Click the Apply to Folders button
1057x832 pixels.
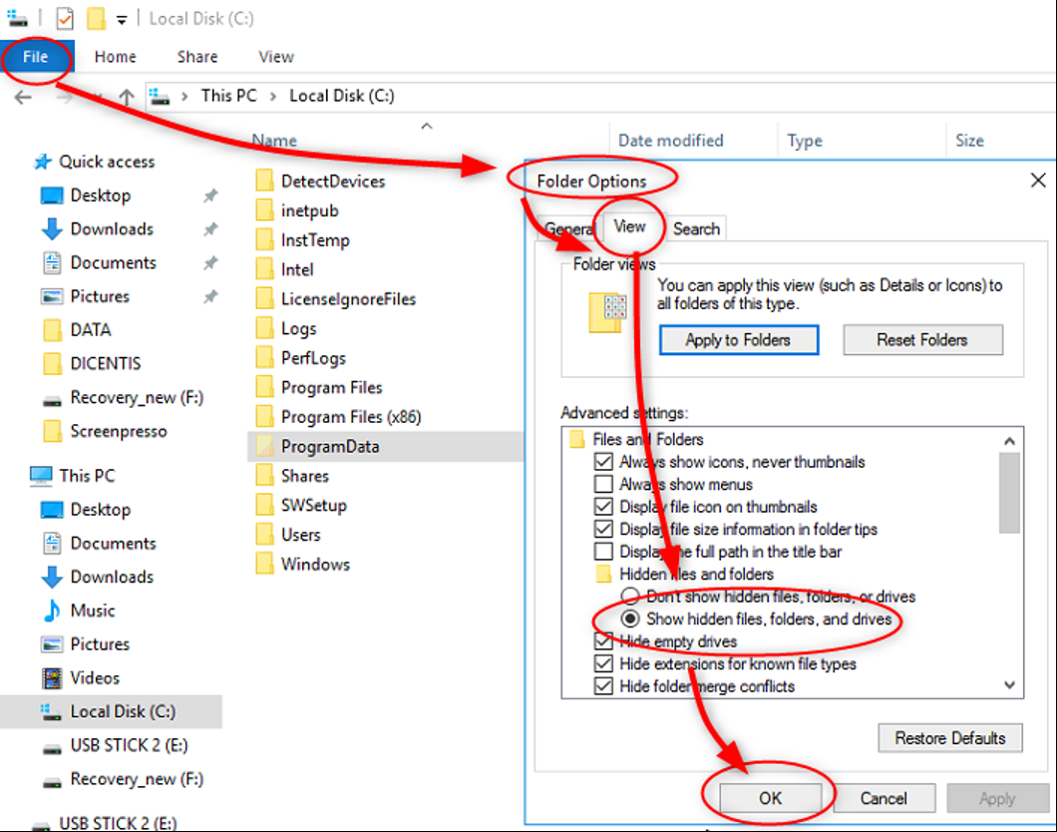[739, 340]
